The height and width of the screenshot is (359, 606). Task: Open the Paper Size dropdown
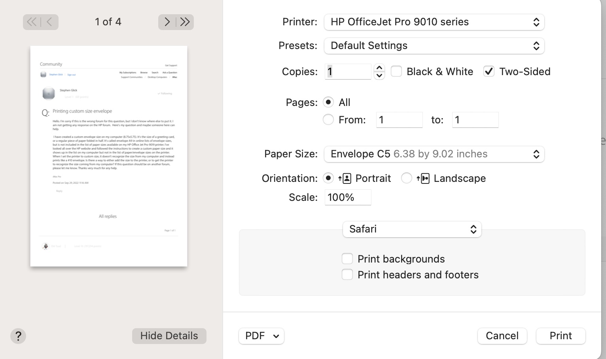coord(434,154)
